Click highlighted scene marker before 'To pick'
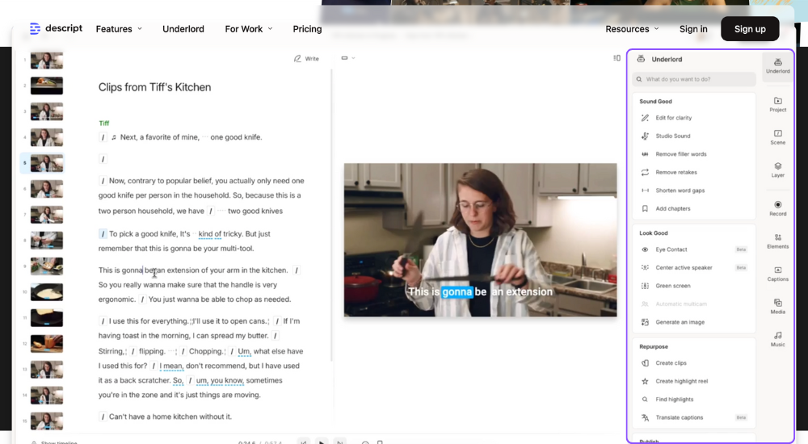 click(x=103, y=234)
